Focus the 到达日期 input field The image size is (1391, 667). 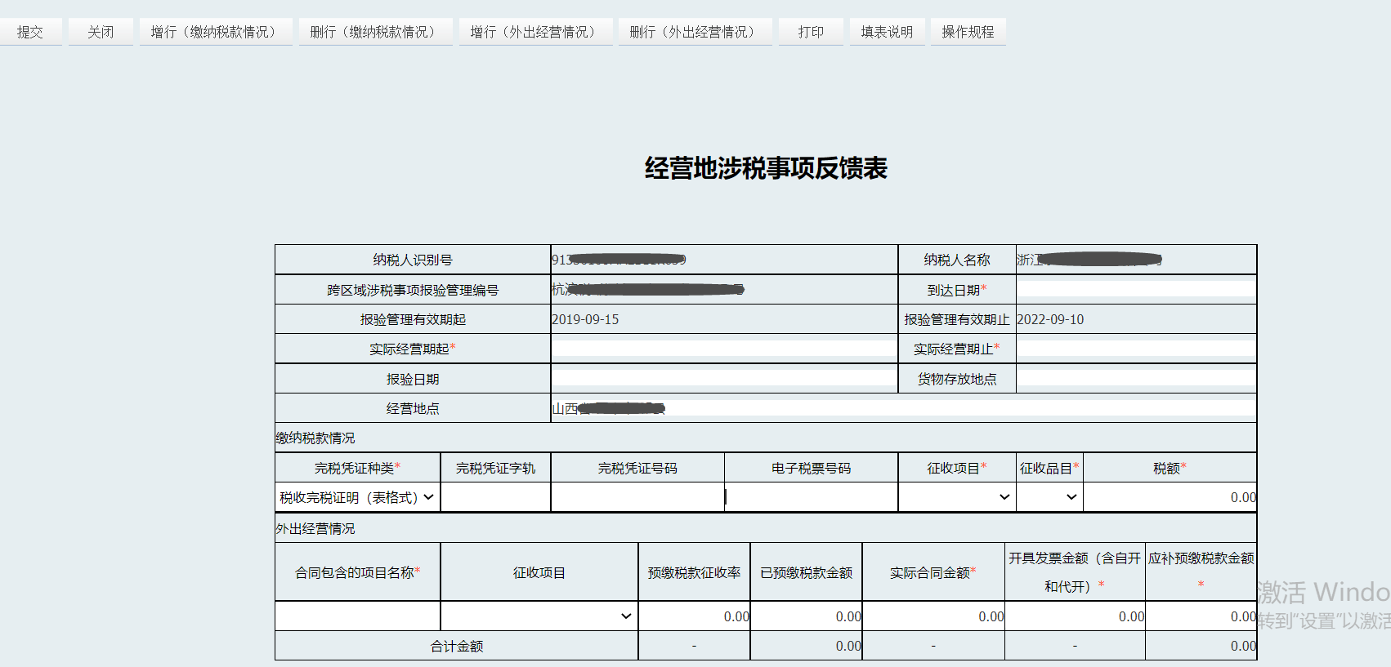click(x=1136, y=290)
